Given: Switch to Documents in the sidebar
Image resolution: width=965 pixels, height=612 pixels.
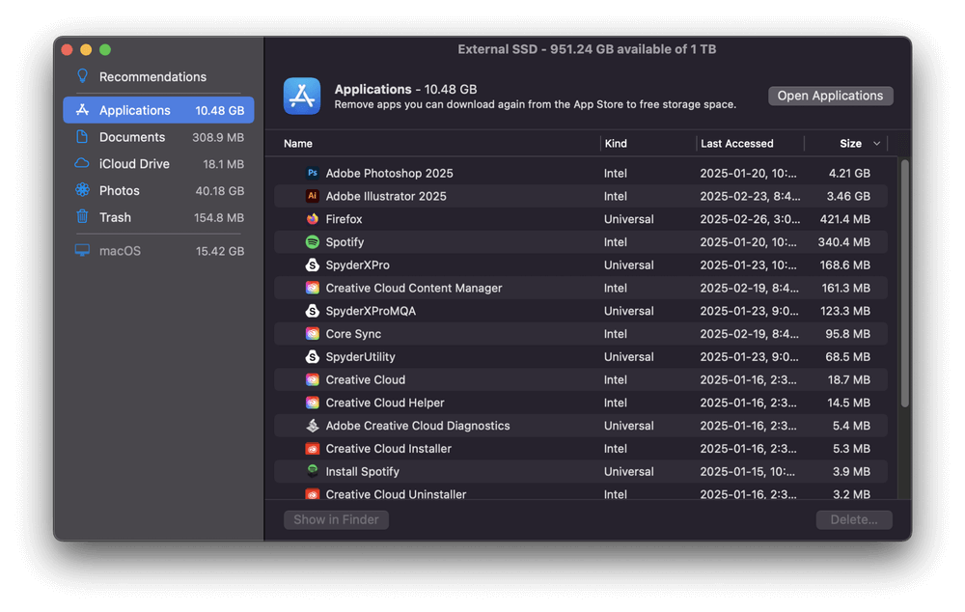Looking at the screenshot, I should click(x=132, y=137).
